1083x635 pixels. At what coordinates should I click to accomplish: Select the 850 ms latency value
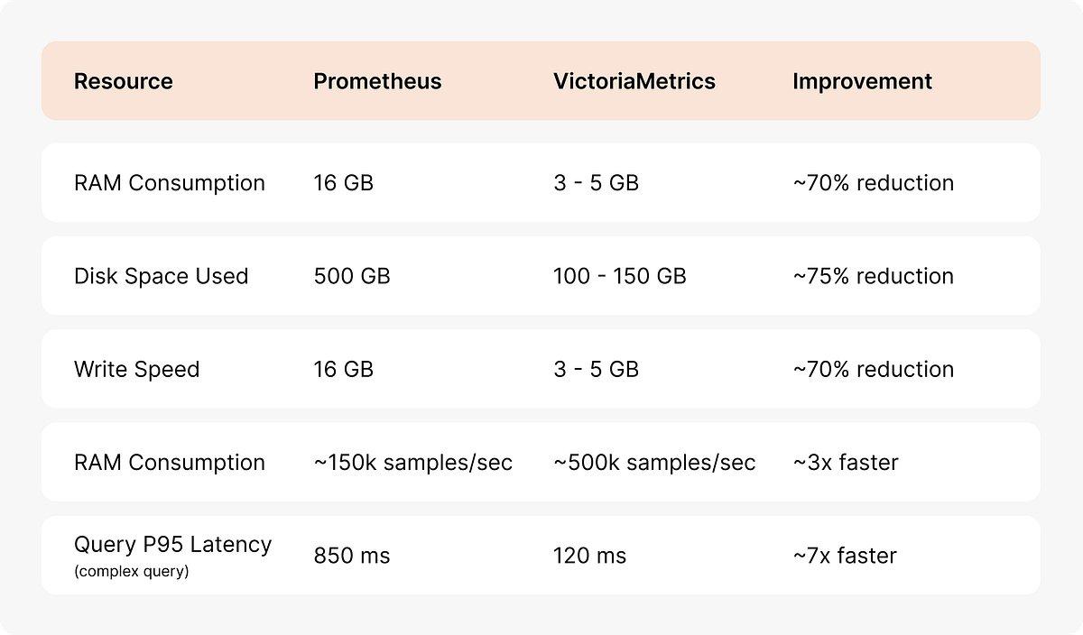[x=352, y=556]
